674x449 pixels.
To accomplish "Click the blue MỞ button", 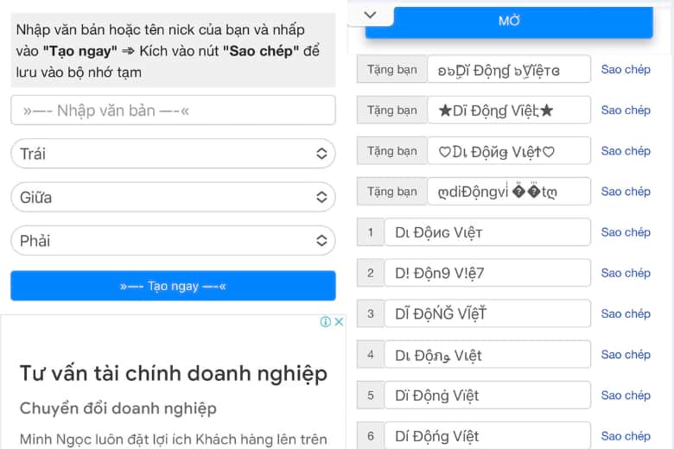I will pyautogui.click(x=509, y=22).
